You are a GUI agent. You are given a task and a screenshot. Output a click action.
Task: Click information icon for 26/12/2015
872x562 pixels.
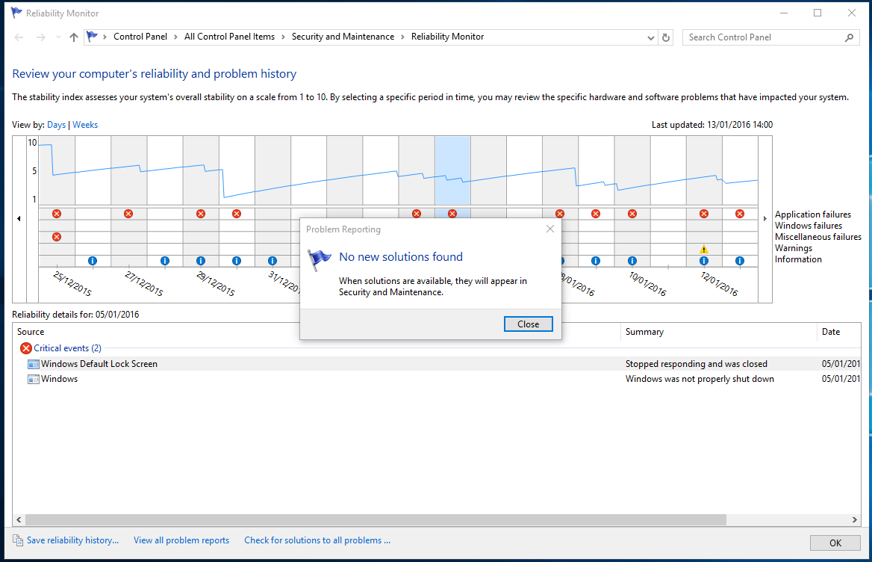[x=93, y=260]
